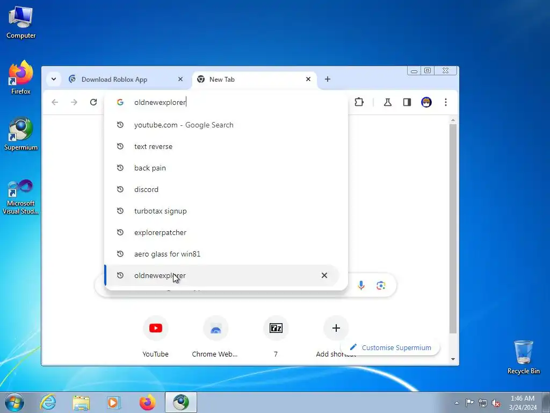Image resolution: width=550 pixels, height=413 pixels.
Task: Choose the highlighted oldnewexplorer suggestion
Action: pyautogui.click(x=222, y=275)
